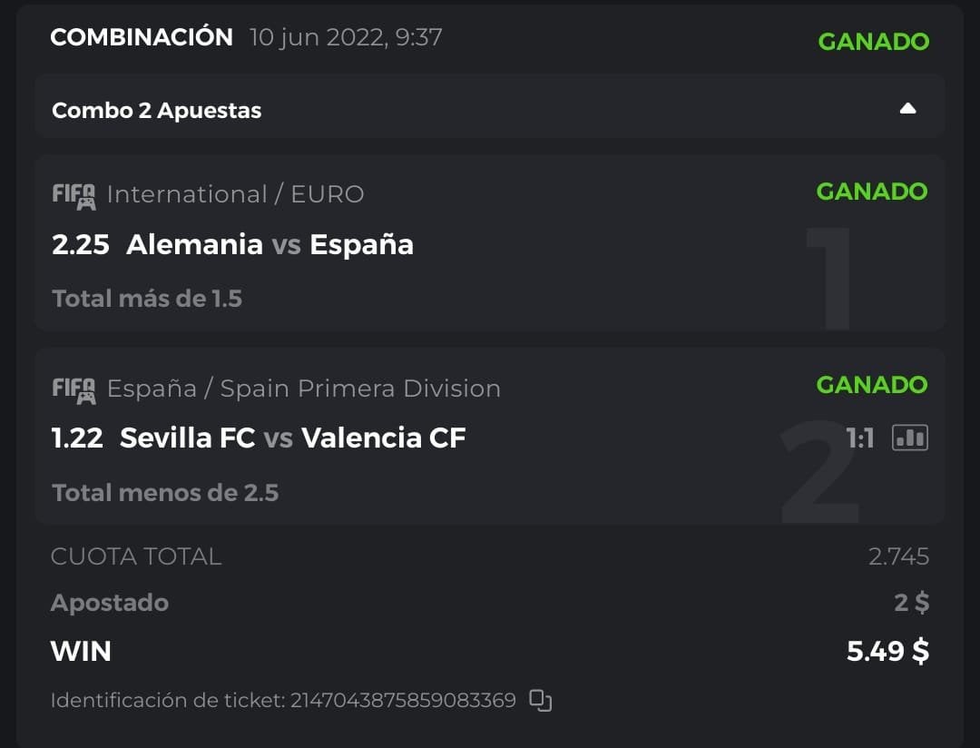This screenshot has height=748, width=980.
Task: Click the 2.25 odds value
Action: click(x=81, y=244)
